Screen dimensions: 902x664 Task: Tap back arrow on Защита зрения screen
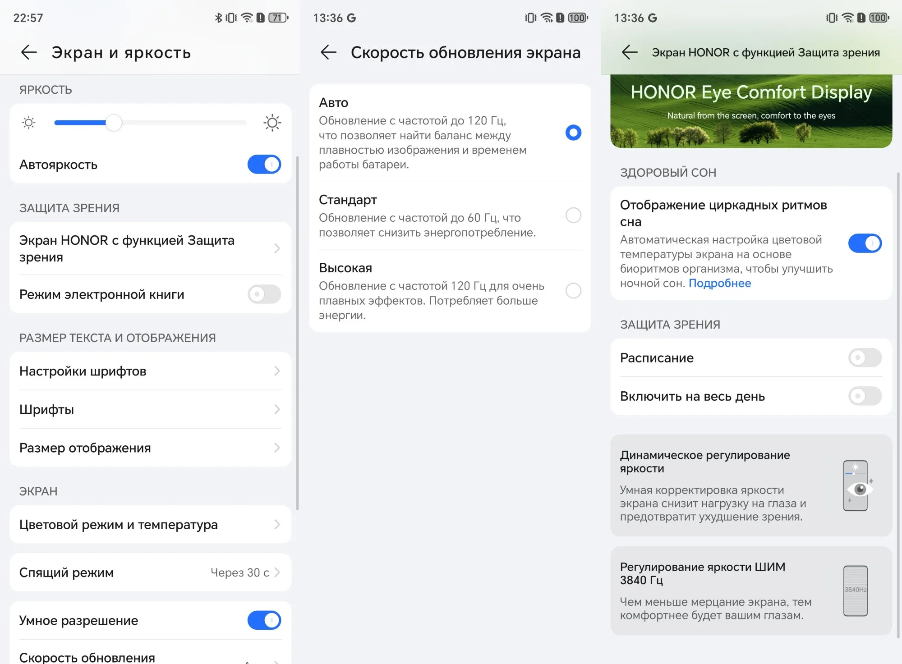630,52
